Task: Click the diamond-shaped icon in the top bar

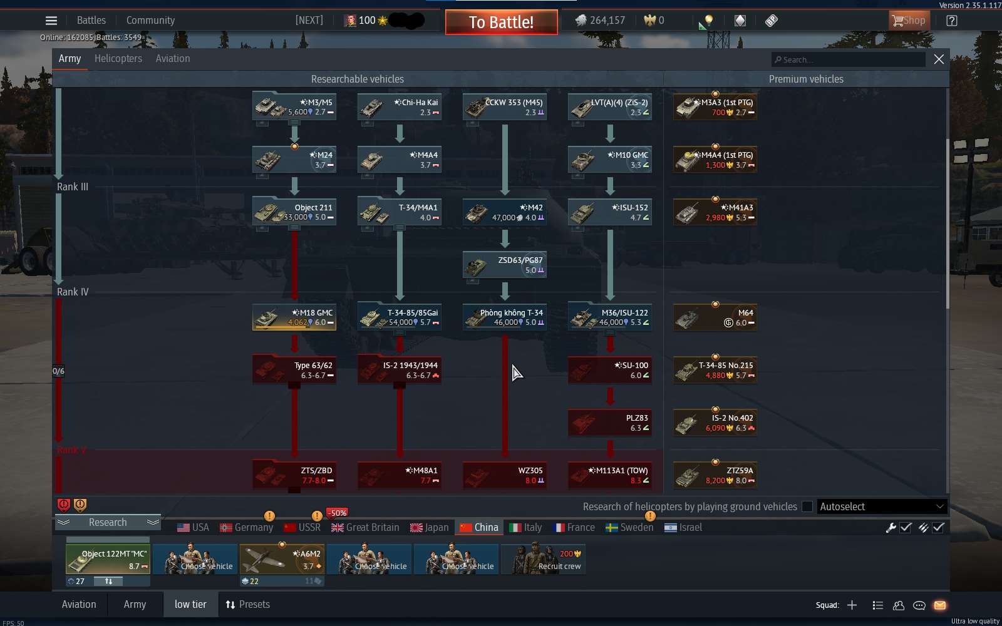Action: click(x=740, y=21)
